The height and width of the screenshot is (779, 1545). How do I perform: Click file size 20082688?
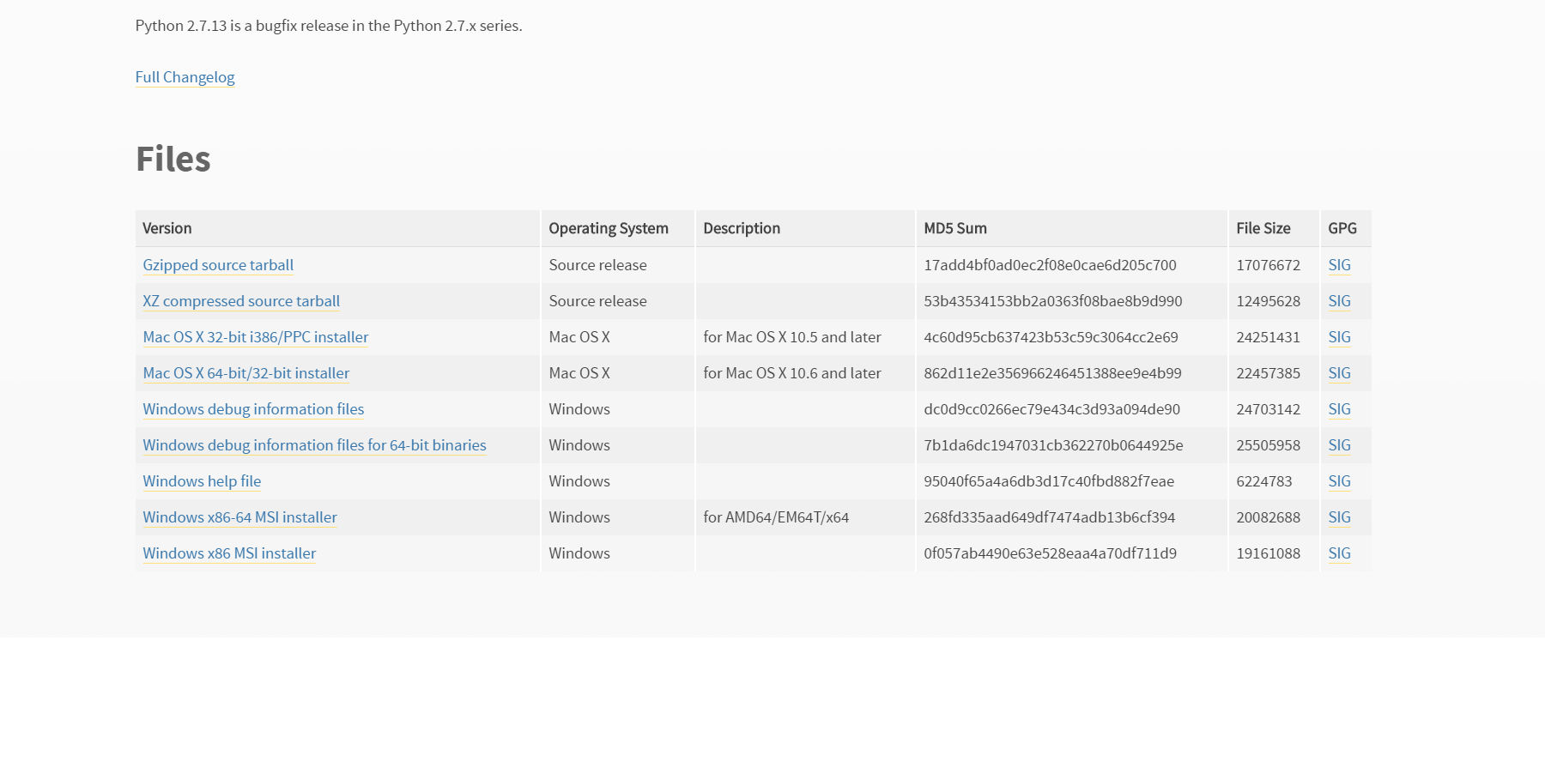pyautogui.click(x=1268, y=517)
